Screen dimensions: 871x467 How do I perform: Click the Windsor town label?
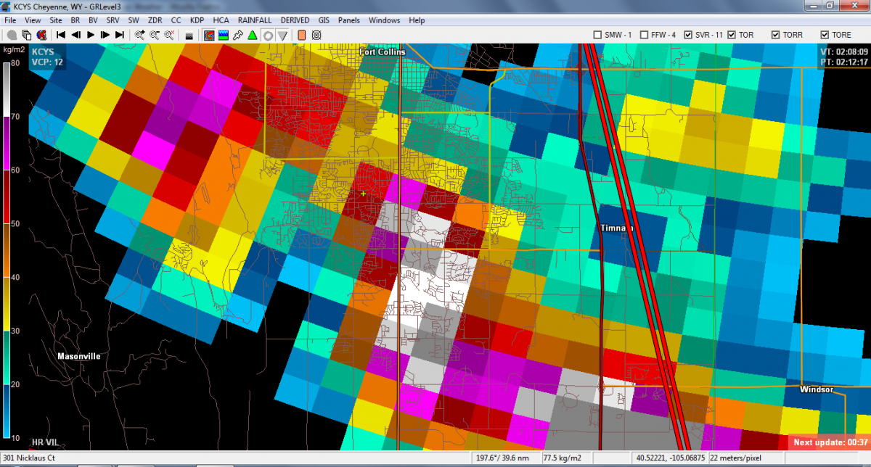pos(817,389)
